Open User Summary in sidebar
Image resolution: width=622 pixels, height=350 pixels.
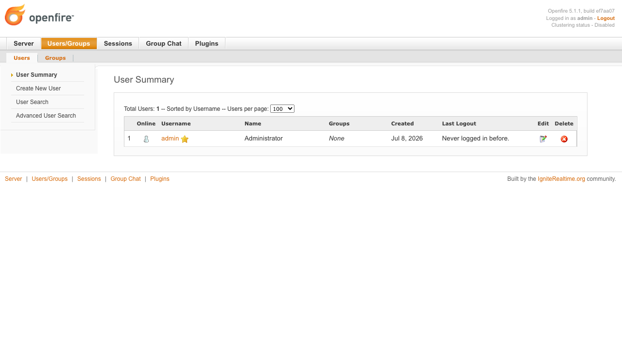tap(36, 75)
